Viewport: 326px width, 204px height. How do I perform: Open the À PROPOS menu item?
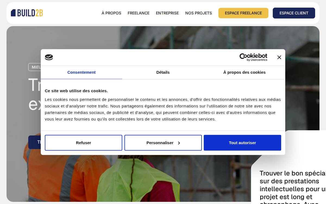pyautogui.click(x=111, y=13)
